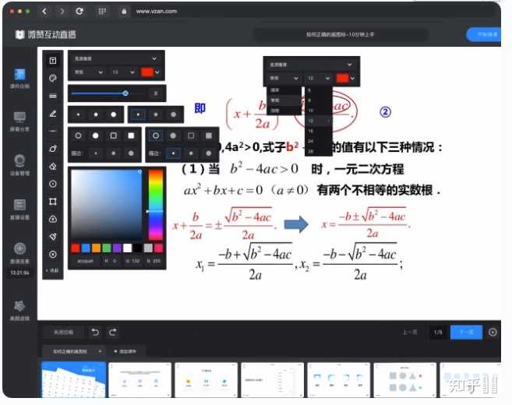Select first option in the style list
Image resolution: width=512 pixels, height=405 pixels.
tap(284, 90)
